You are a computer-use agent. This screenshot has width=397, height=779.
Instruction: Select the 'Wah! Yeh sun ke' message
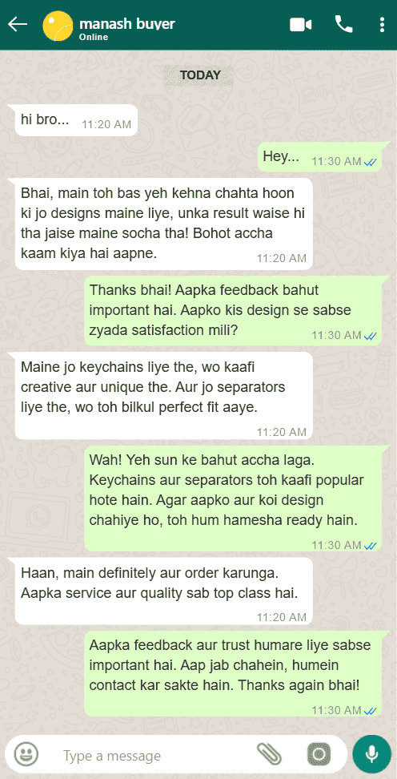(x=233, y=498)
